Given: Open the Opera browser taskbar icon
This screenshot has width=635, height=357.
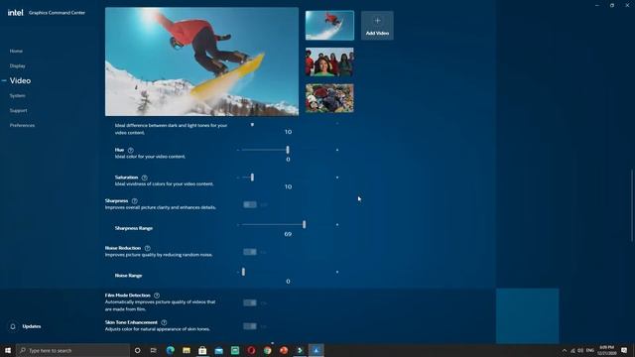Looking at the screenshot, I should (251, 350).
